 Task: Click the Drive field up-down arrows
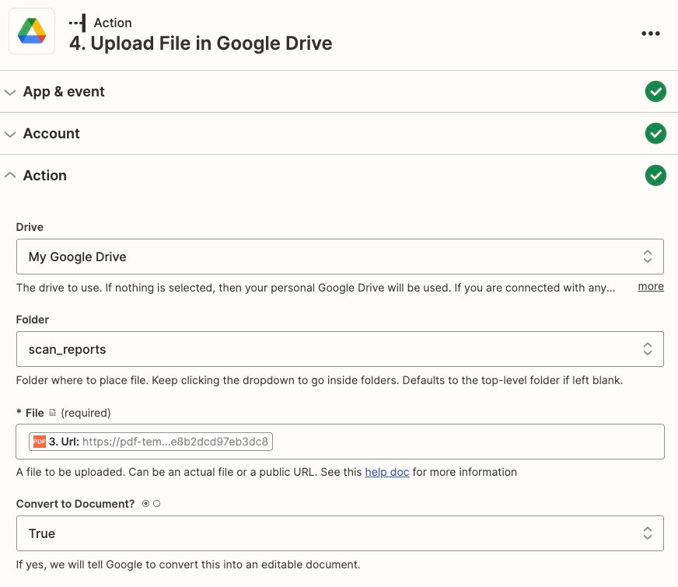pyautogui.click(x=648, y=257)
